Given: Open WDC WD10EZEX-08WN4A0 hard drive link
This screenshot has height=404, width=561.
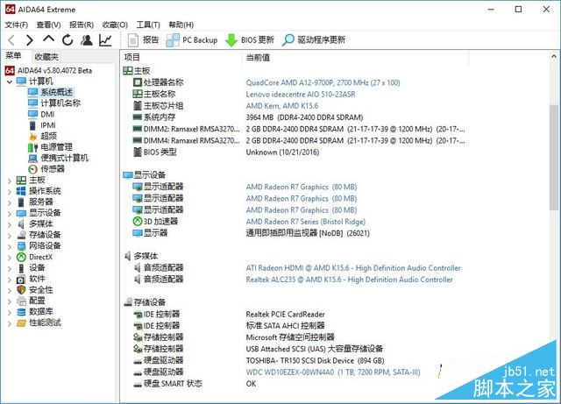Looking at the screenshot, I should (333, 372).
